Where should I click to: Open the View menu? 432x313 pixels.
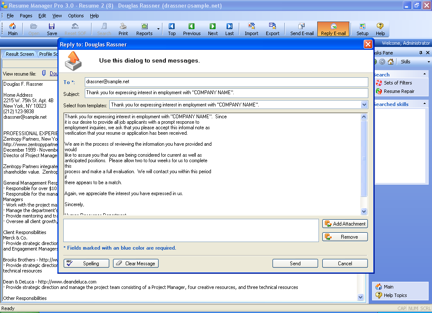point(57,16)
